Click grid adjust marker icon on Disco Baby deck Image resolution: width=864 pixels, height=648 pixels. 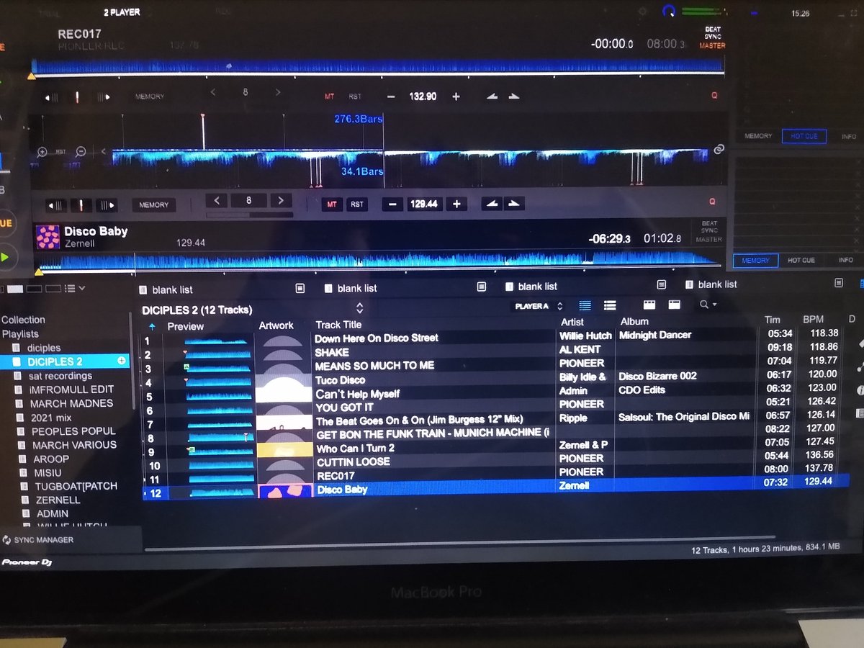[81, 205]
